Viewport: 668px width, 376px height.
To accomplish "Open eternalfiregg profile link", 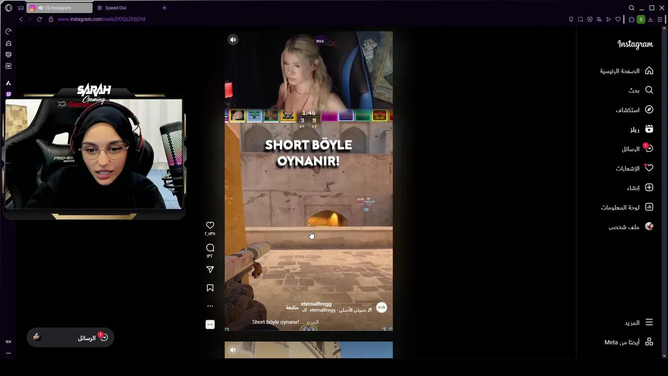I will tap(316, 304).
